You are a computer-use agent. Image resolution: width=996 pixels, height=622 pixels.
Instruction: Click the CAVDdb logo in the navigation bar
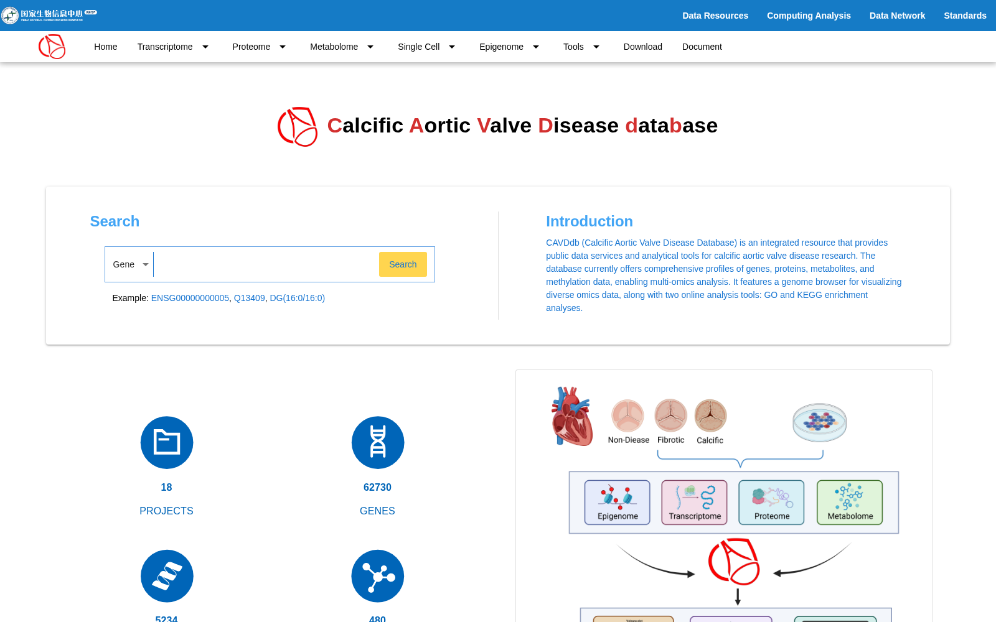pos(52,47)
